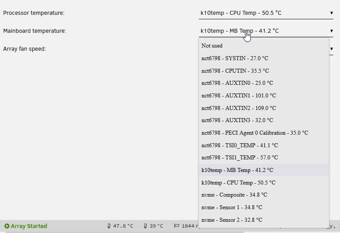Choose nvme - Sensor 1 - 34.8 °C
The width and height of the screenshot is (340, 233).
tap(264, 207)
